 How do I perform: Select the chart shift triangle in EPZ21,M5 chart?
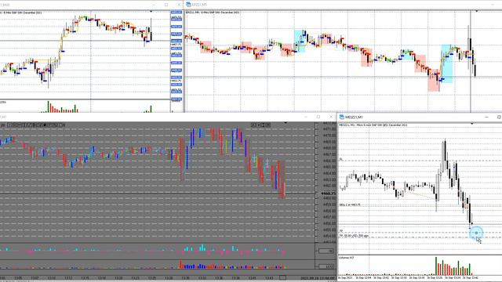477,12
